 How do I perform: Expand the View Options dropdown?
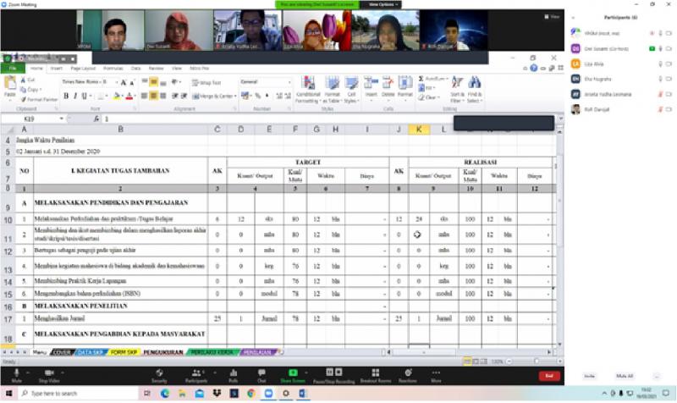tap(383, 4)
